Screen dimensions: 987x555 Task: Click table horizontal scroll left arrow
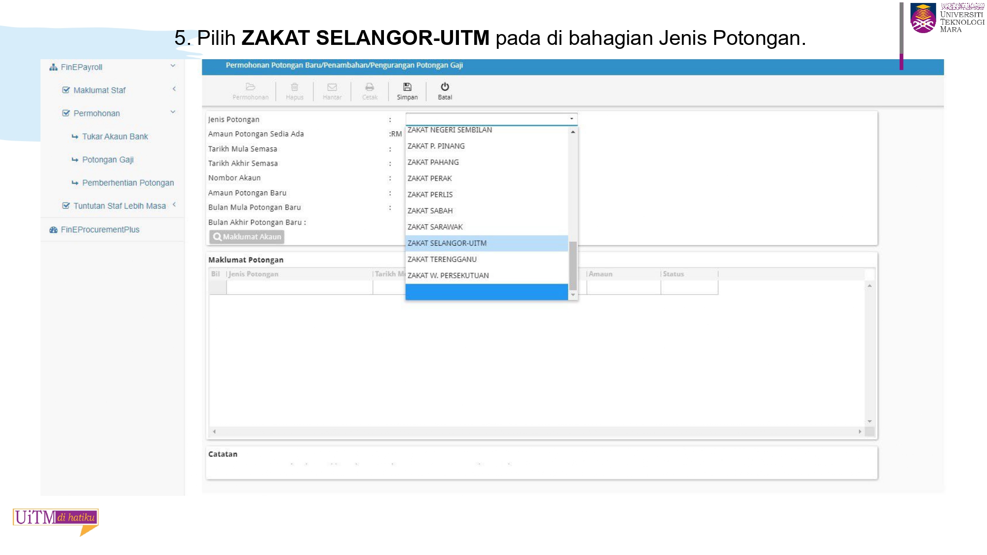click(214, 432)
